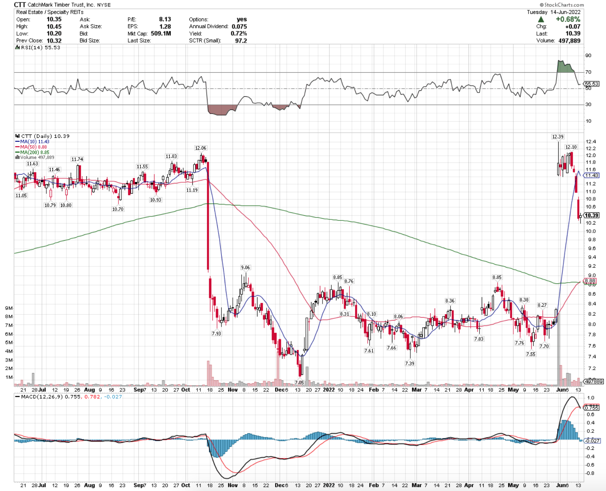Click the 0.755 MACD axis tag
The image size is (606, 491).
tap(592, 408)
